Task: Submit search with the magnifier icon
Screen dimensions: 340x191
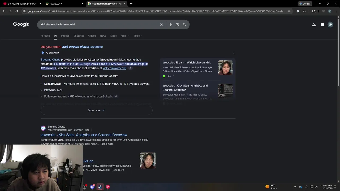Action: pos(184,24)
